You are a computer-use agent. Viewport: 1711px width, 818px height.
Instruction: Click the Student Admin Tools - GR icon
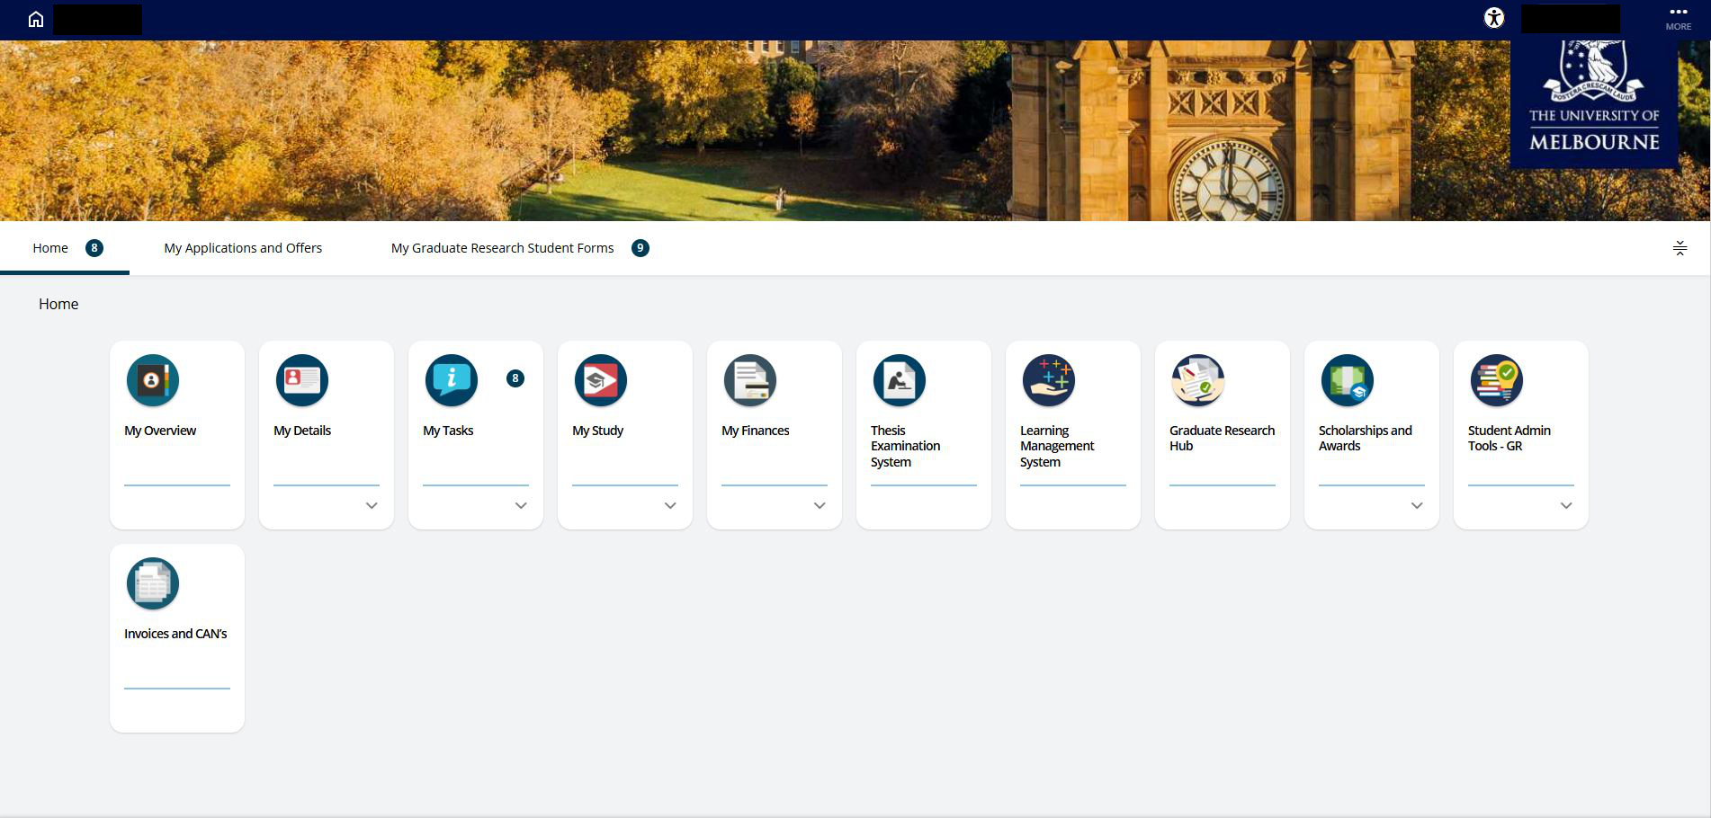pos(1497,380)
